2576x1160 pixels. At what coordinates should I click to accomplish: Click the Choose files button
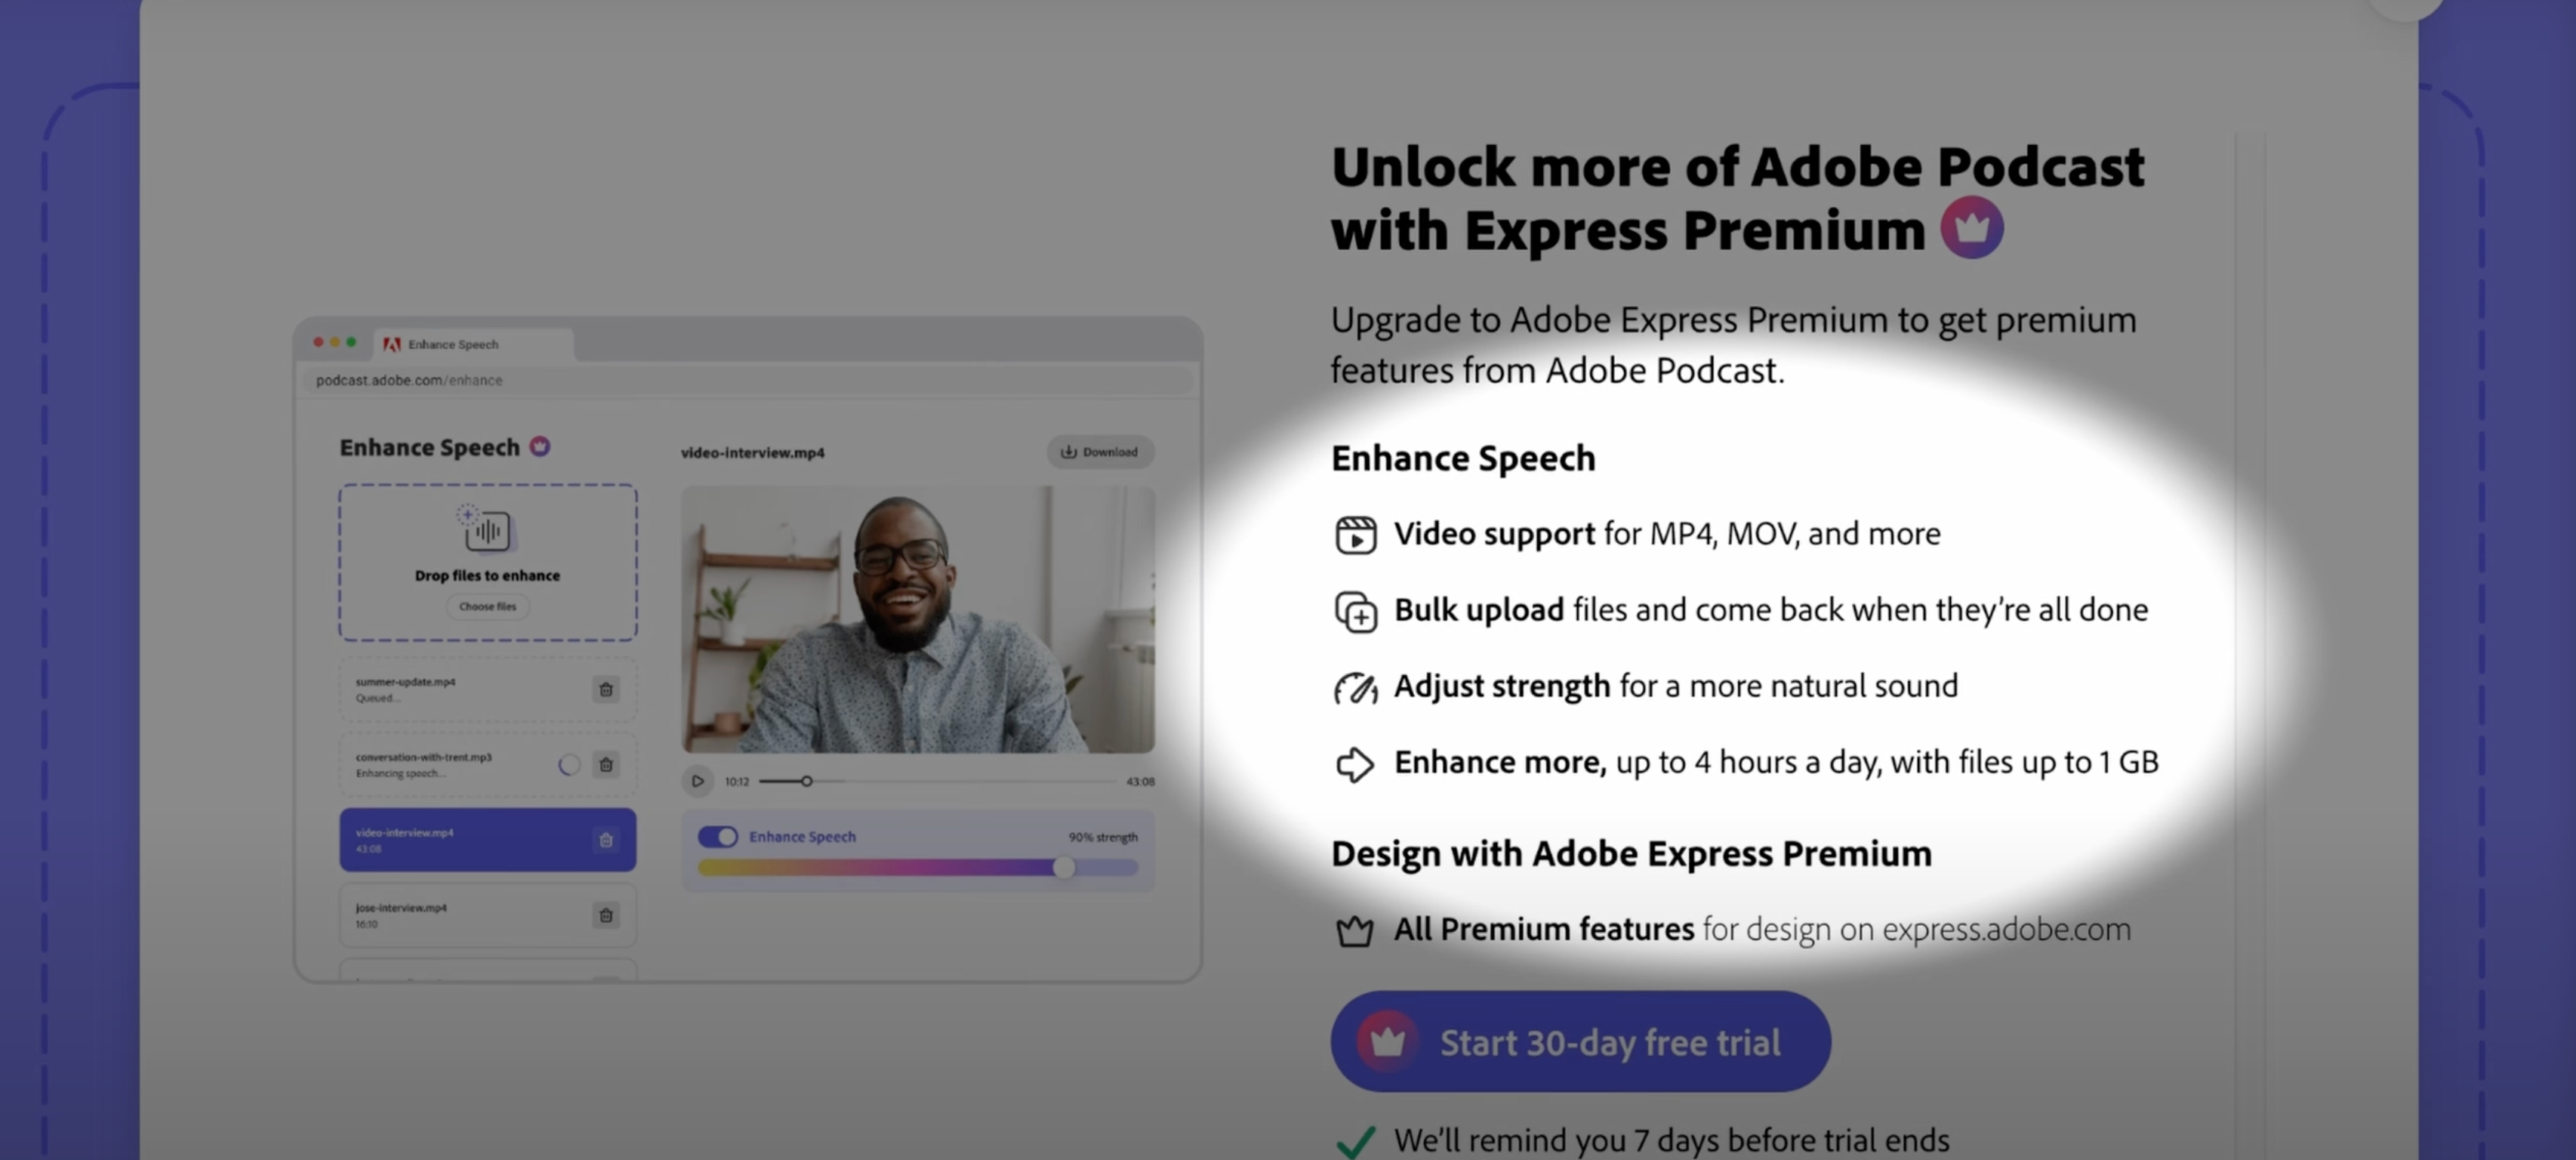click(x=487, y=606)
